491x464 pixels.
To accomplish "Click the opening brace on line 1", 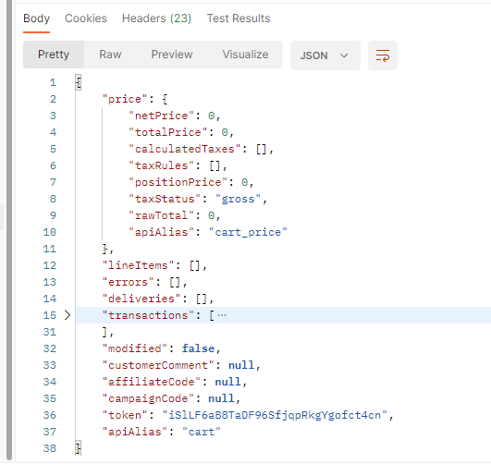I will point(79,82).
